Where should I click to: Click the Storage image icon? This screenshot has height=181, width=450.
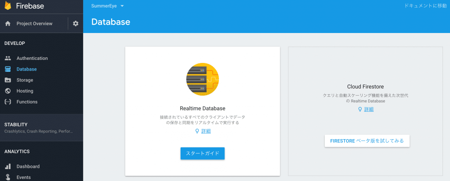pyautogui.click(x=8, y=80)
